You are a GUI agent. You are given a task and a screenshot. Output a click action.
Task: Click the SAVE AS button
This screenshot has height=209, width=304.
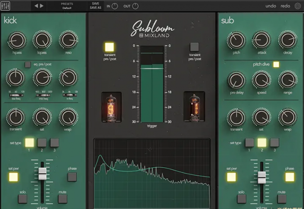click(x=95, y=8)
